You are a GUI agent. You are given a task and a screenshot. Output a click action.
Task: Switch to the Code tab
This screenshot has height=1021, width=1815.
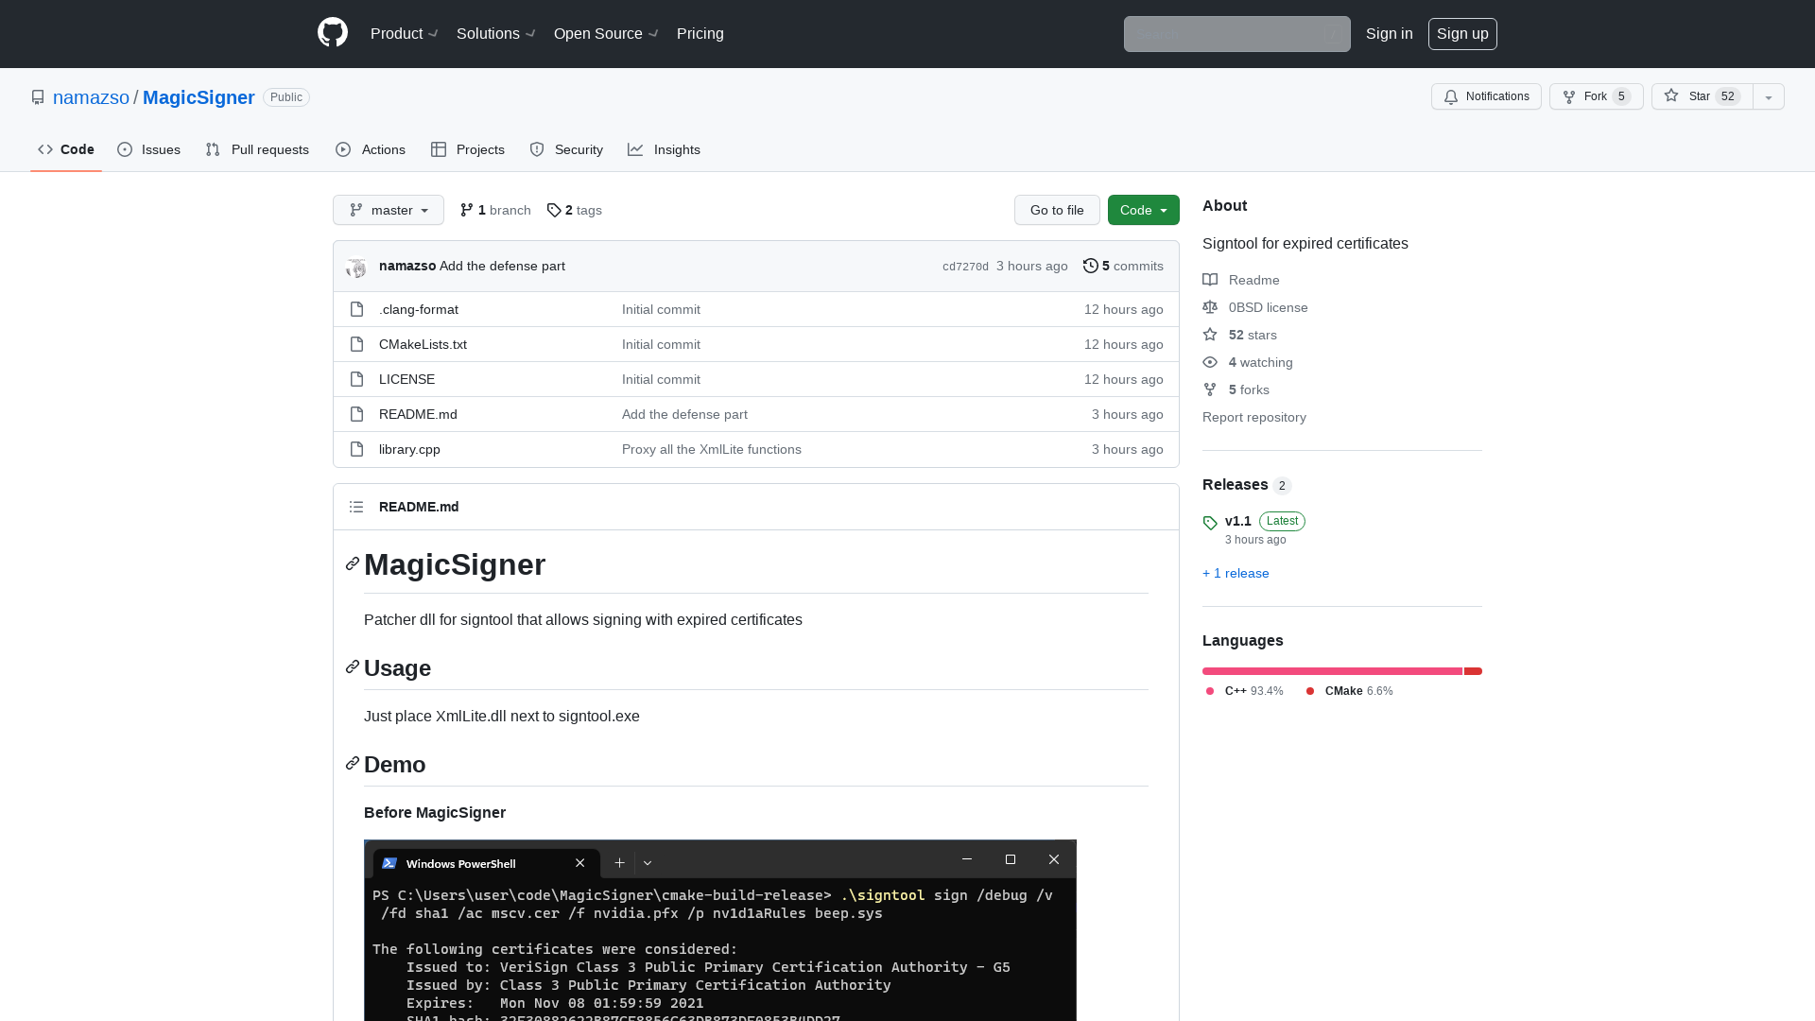click(x=66, y=149)
